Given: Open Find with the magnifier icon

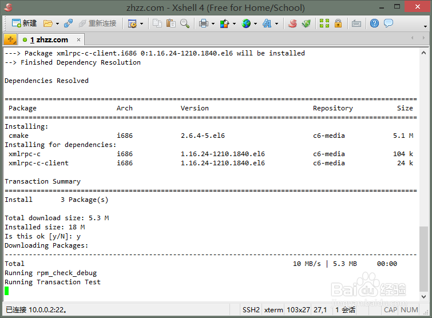Looking at the screenshot, I should [185, 23].
